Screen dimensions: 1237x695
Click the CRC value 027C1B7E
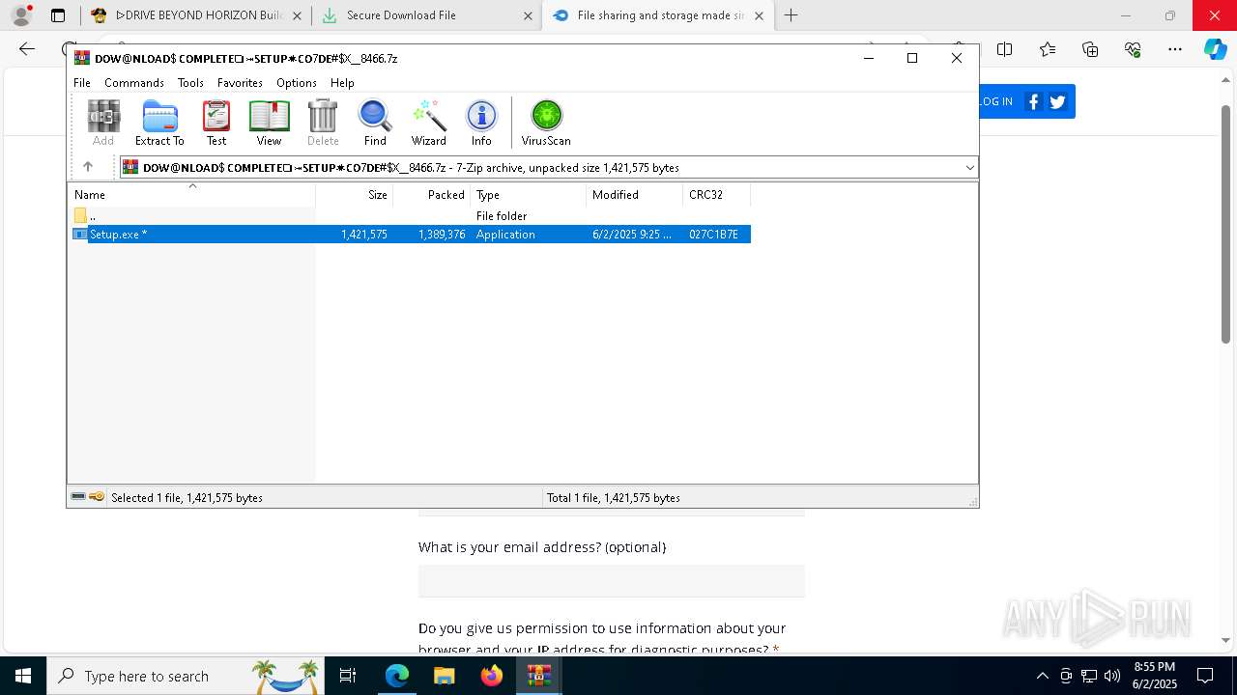[713, 235]
